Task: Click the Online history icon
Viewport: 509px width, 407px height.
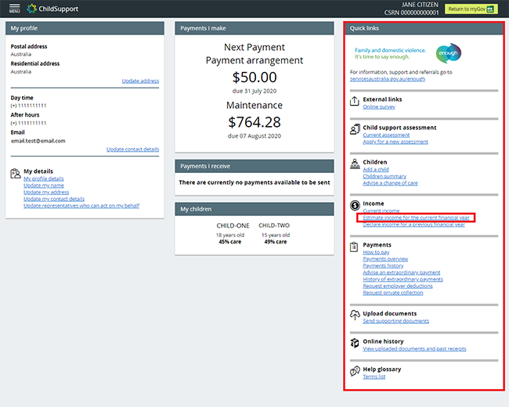Action: coord(355,342)
